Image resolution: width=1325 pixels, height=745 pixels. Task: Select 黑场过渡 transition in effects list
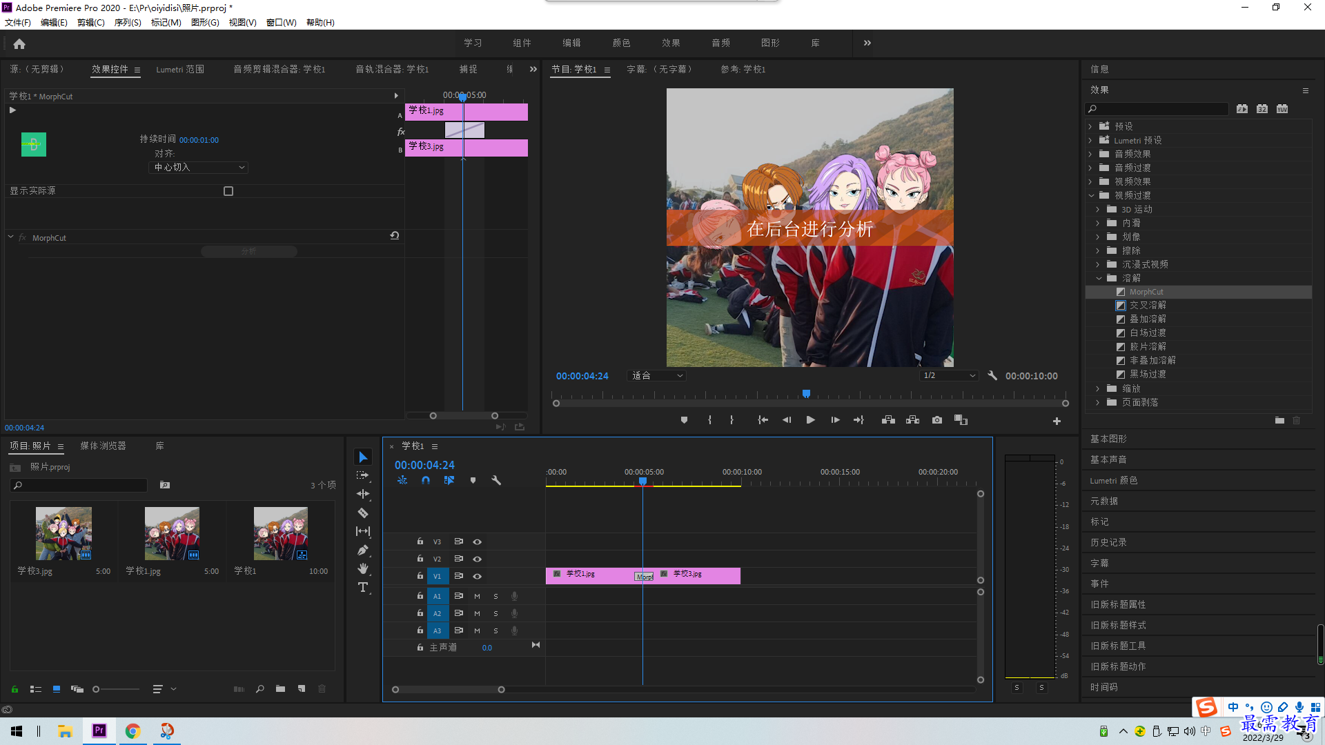pos(1148,374)
